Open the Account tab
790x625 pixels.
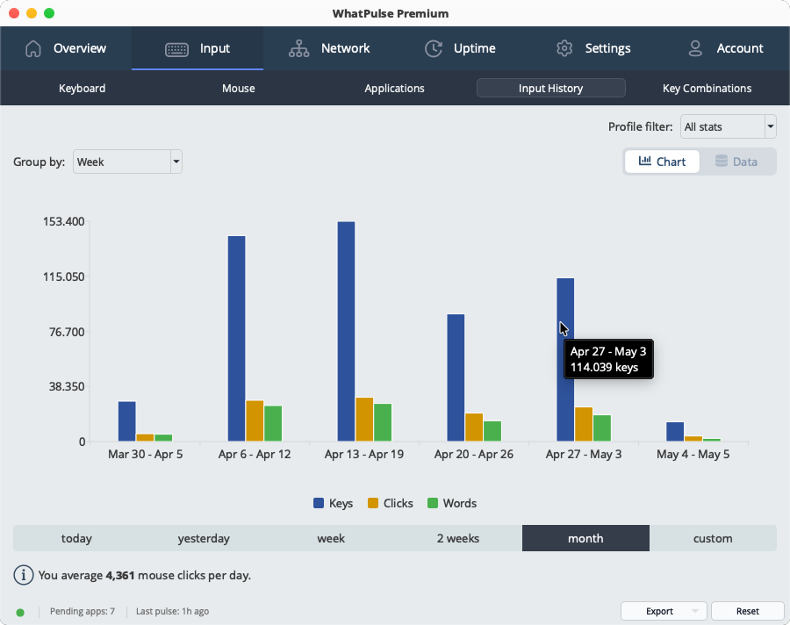(x=724, y=48)
